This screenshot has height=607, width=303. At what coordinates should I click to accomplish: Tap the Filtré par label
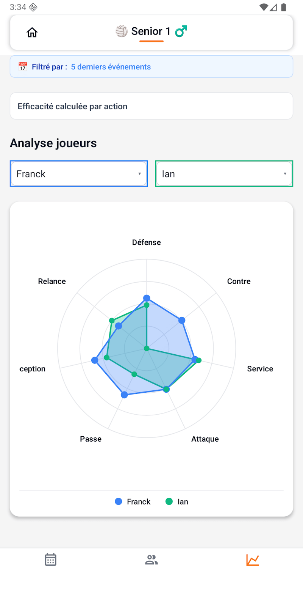pyautogui.click(x=49, y=67)
